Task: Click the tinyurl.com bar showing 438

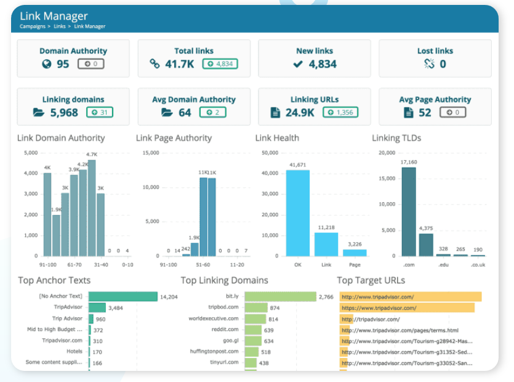Action: (x=251, y=363)
